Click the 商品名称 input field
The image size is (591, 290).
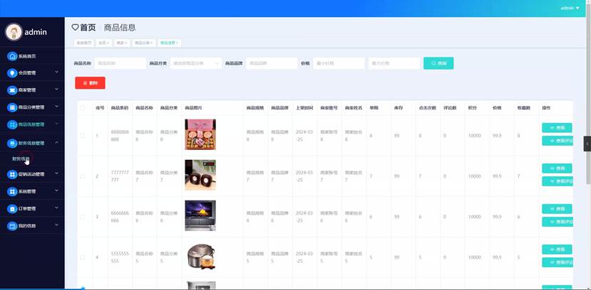point(120,63)
